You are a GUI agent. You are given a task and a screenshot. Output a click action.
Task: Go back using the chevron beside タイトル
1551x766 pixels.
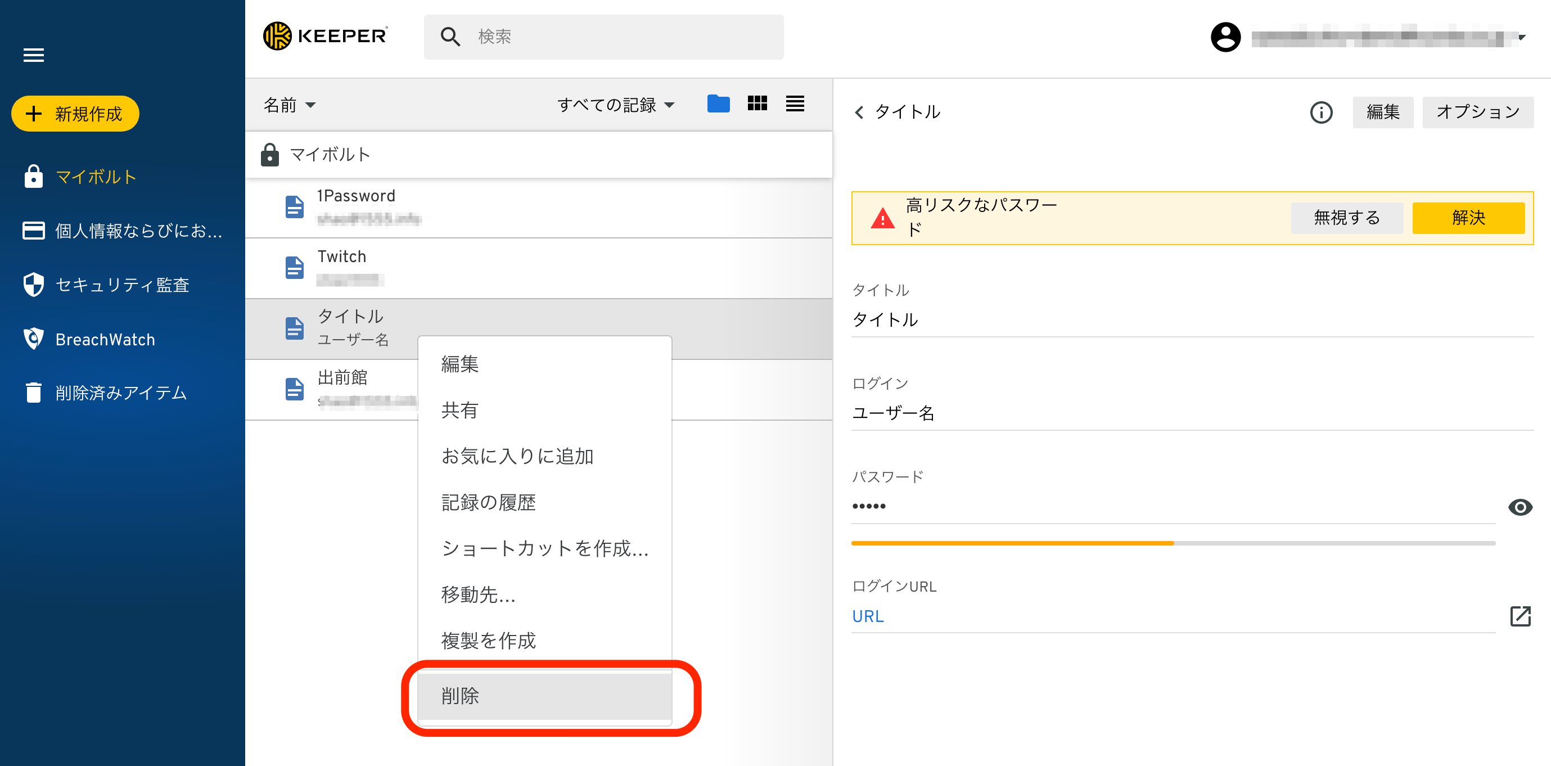[859, 112]
